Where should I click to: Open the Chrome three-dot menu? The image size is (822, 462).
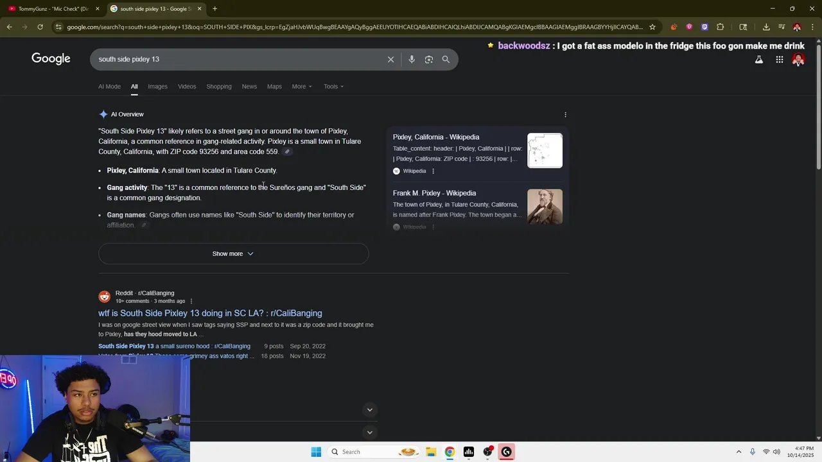click(x=812, y=27)
